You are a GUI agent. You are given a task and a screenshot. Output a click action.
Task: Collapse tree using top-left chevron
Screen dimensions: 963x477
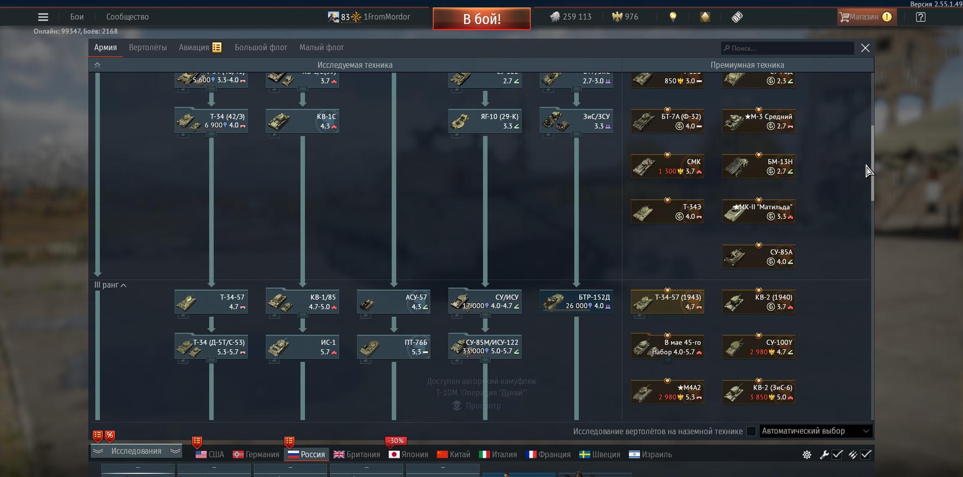click(97, 65)
